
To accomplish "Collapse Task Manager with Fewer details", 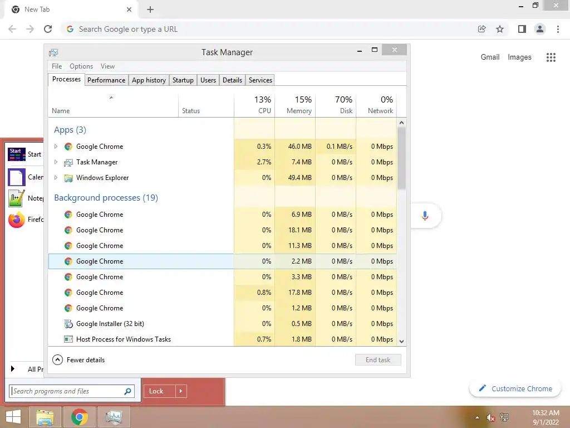I will click(x=78, y=360).
